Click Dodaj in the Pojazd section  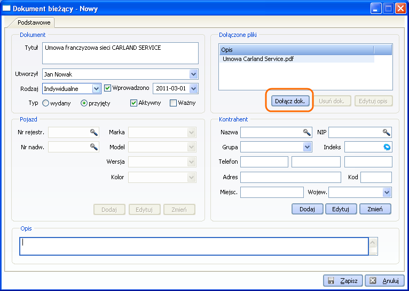tap(109, 210)
